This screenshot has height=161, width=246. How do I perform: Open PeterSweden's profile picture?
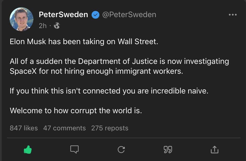[22, 19]
